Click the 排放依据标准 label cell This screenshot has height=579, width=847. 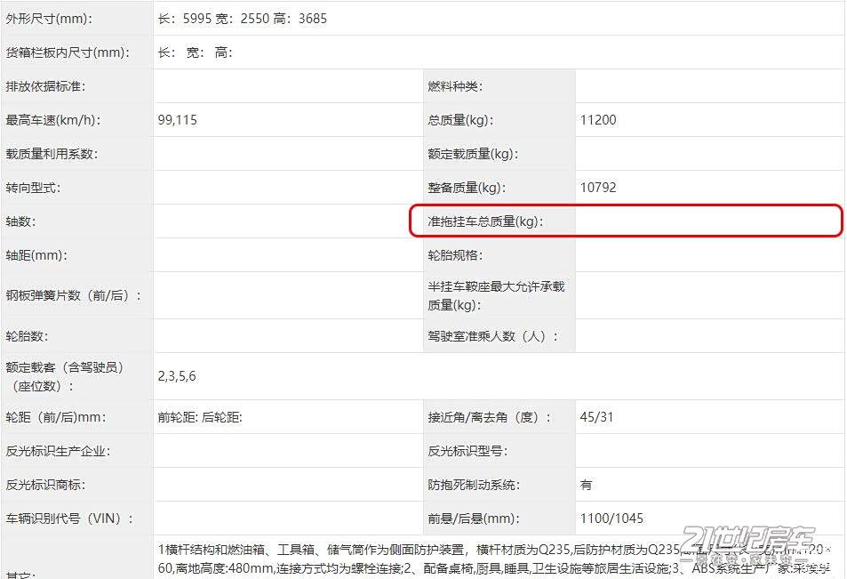pyautogui.click(x=46, y=86)
